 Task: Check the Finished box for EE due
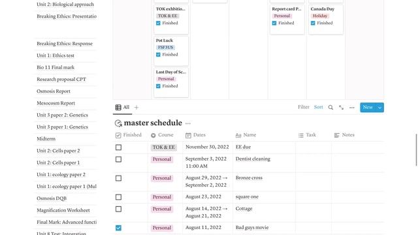coord(119,148)
